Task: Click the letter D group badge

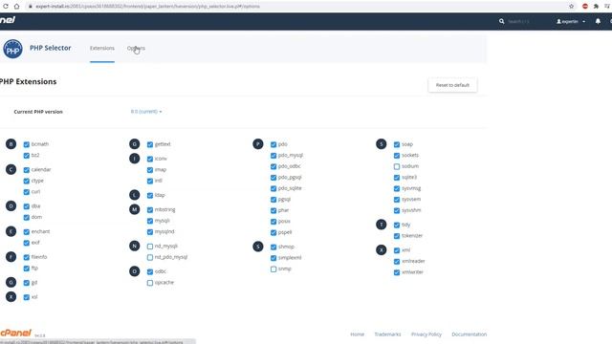Action: point(11,206)
